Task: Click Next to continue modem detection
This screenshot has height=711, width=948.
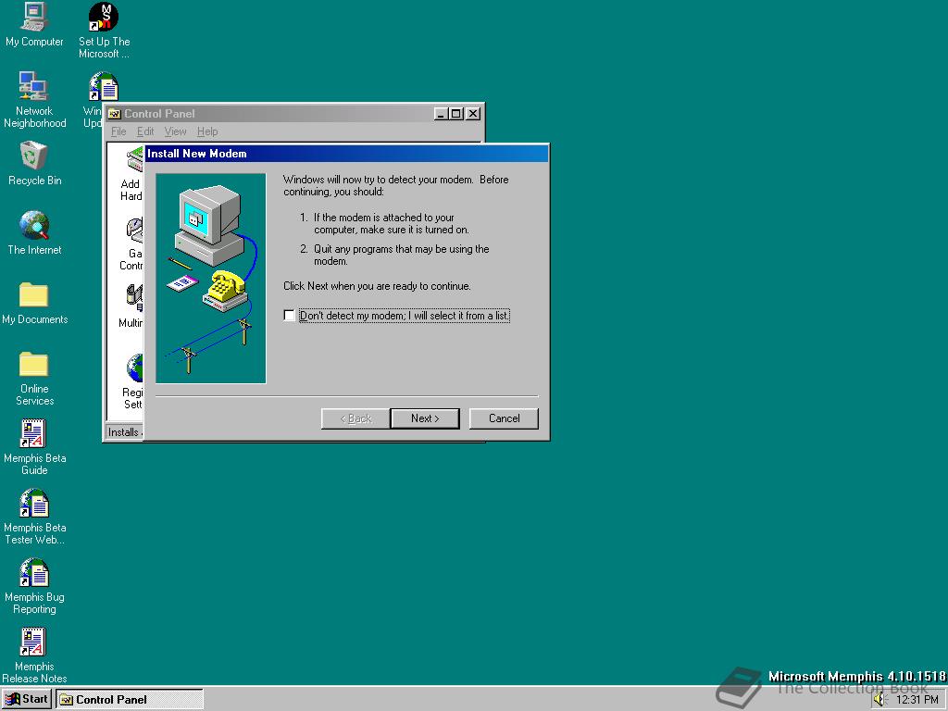Action: point(425,418)
